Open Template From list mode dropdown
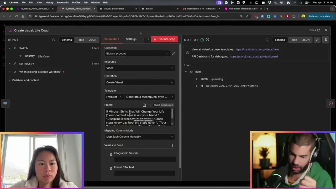Screen dimensions: 336x189 coord(114,97)
